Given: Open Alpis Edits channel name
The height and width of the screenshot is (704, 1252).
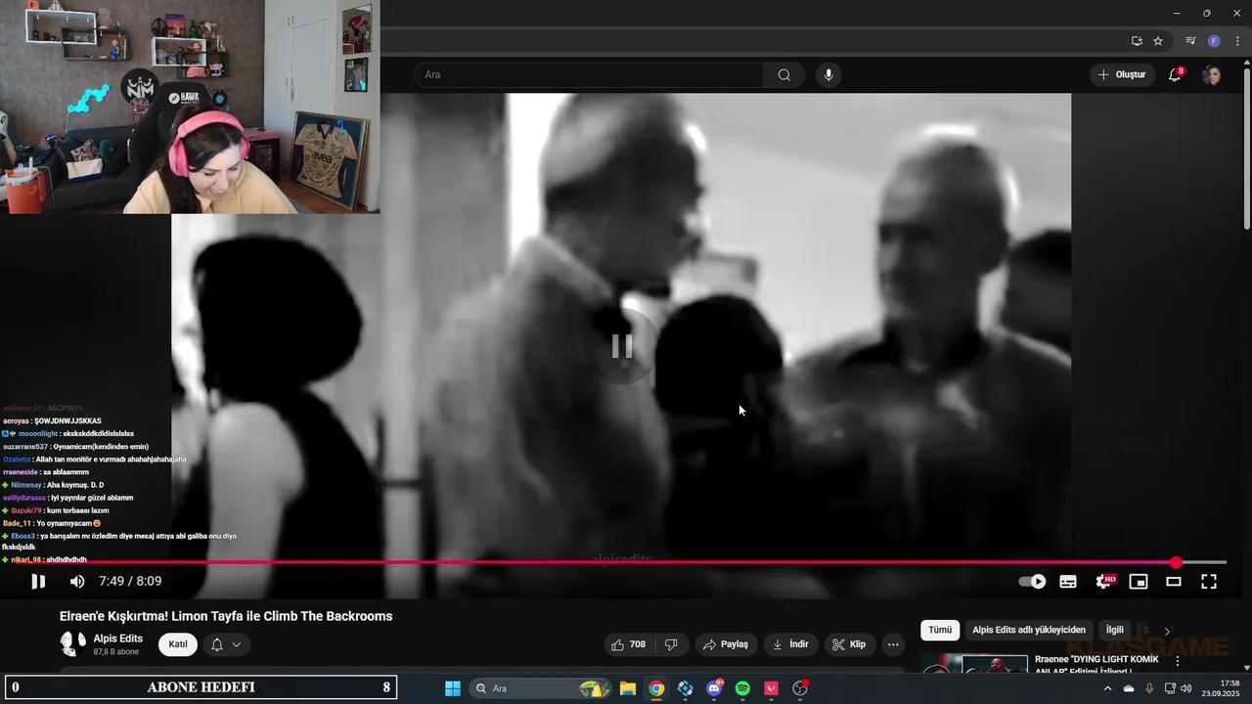Looking at the screenshot, I should (118, 638).
